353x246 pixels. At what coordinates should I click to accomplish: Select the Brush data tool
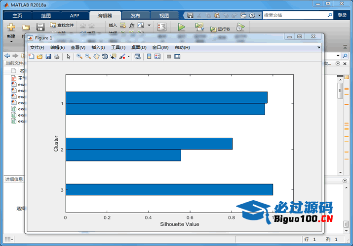(122, 57)
